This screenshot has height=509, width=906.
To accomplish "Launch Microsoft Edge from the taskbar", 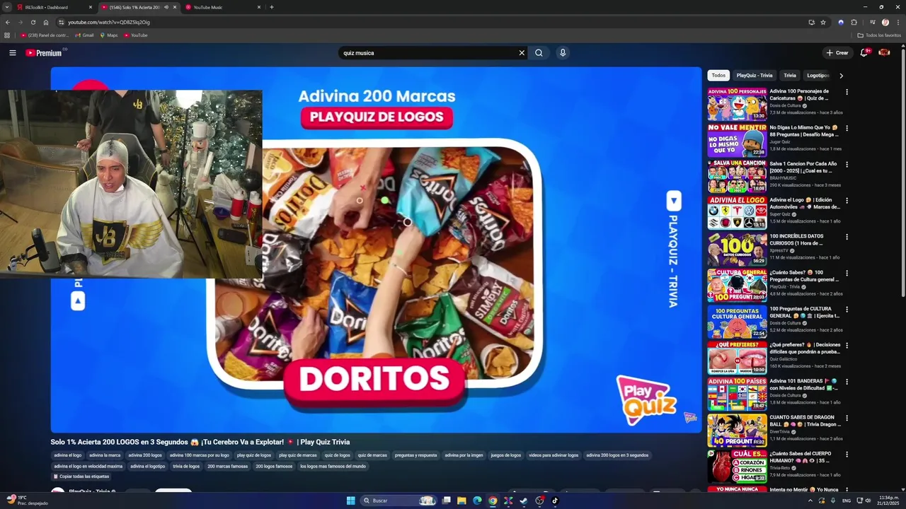I will (x=477, y=501).
